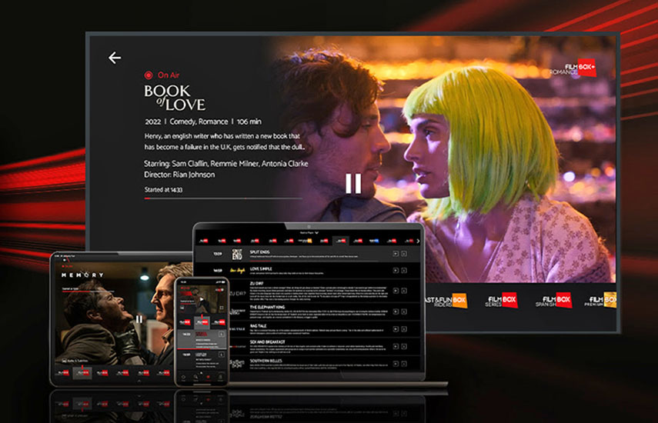Click the 'Starring: Sam Claflin' cast line

[225, 164]
